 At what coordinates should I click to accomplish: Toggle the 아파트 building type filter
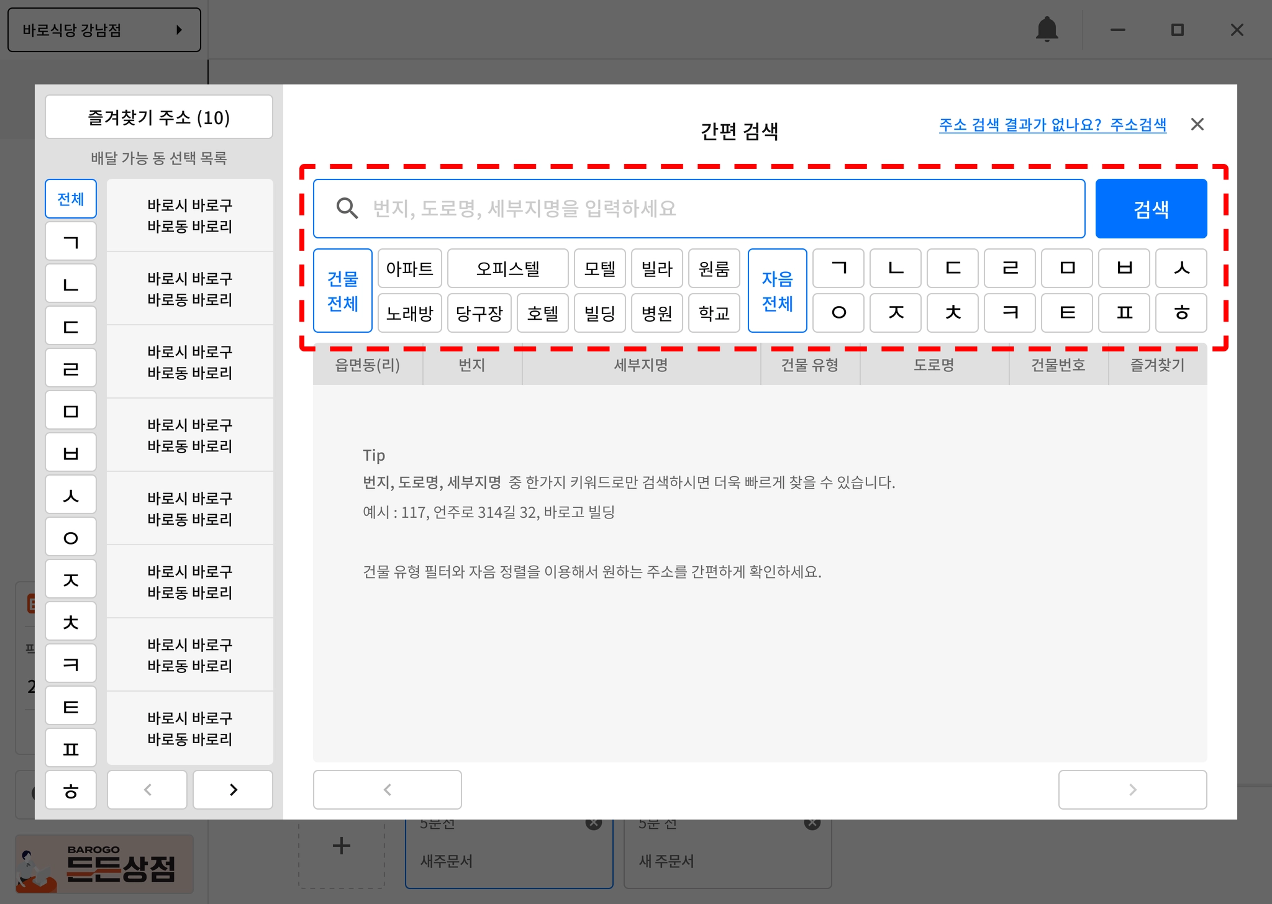coord(409,269)
